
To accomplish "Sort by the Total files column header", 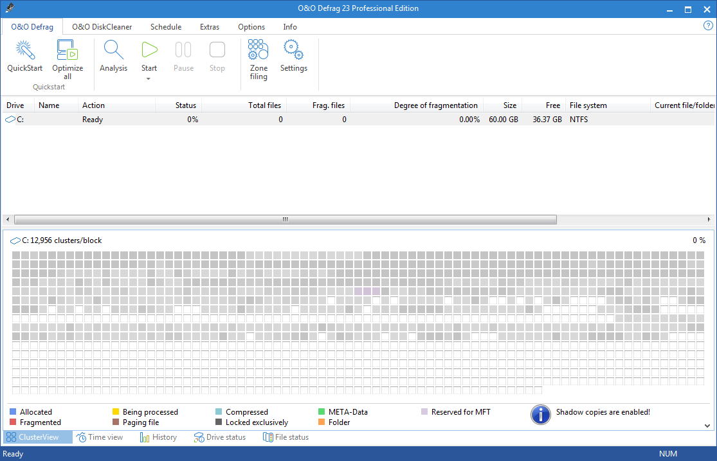I will [244, 105].
